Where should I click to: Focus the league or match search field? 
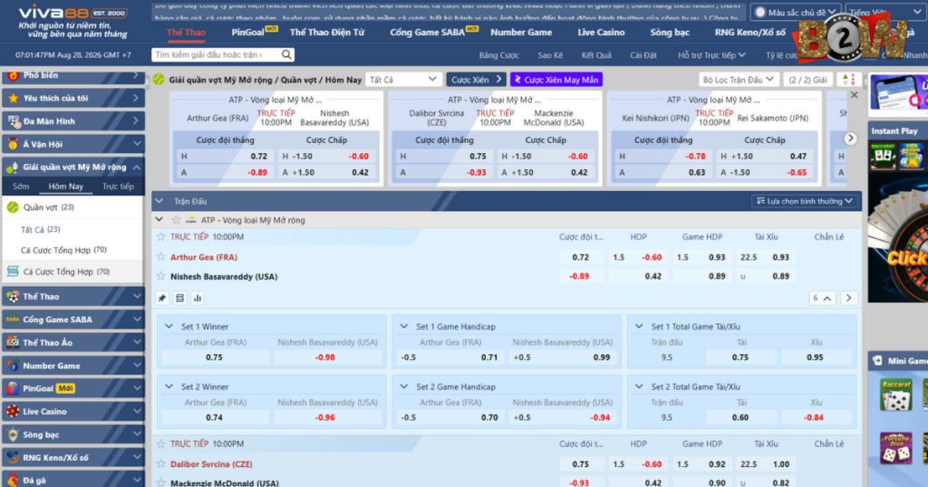point(217,55)
